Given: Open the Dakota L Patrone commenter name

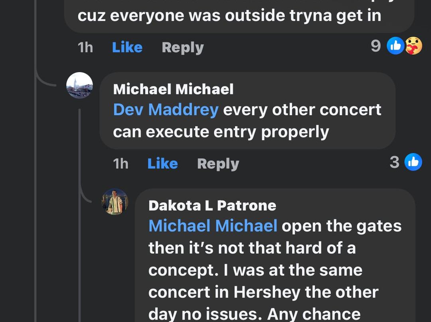Looking at the screenshot, I should [212, 206].
